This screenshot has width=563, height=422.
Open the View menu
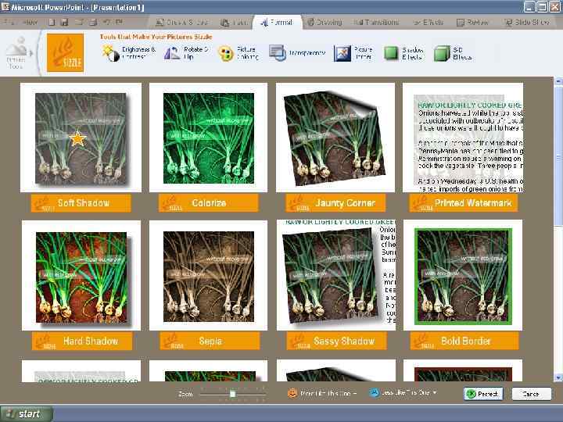click(x=30, y=22)
